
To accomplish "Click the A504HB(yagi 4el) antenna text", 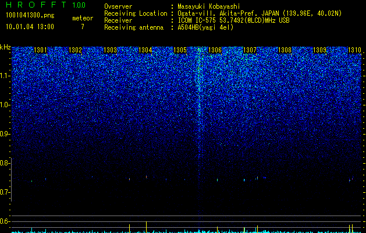I will [x=205, y=27].
